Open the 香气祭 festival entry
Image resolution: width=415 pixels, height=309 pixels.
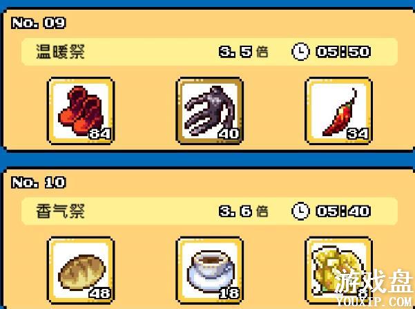60,211
